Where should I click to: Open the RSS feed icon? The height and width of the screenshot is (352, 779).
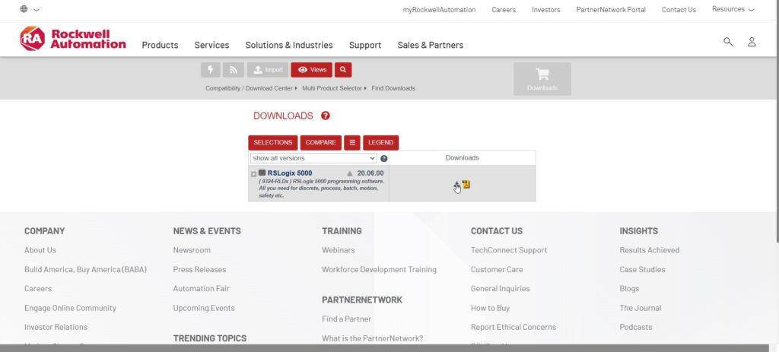234,70
